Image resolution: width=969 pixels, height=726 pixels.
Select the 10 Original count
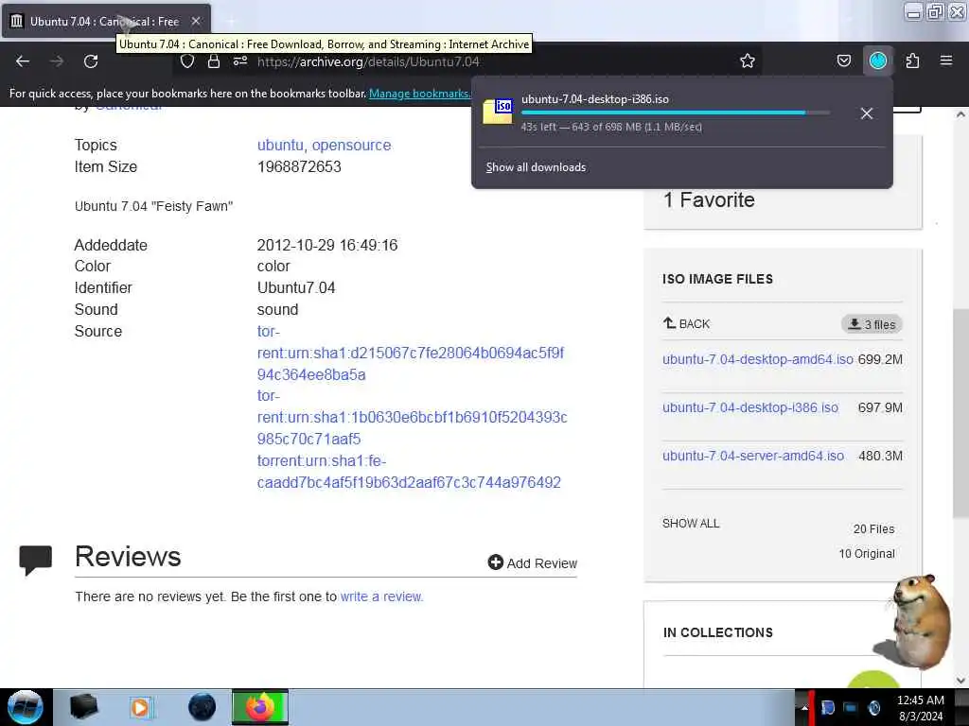(x=867, y=554)
